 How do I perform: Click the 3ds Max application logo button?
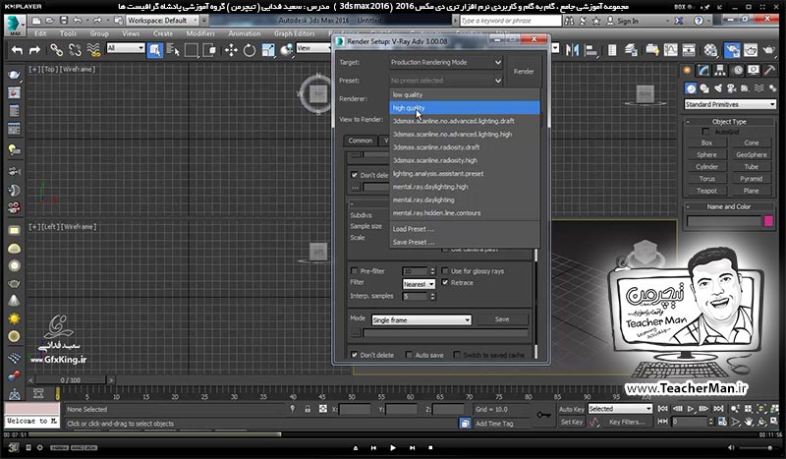coord(15,26)
